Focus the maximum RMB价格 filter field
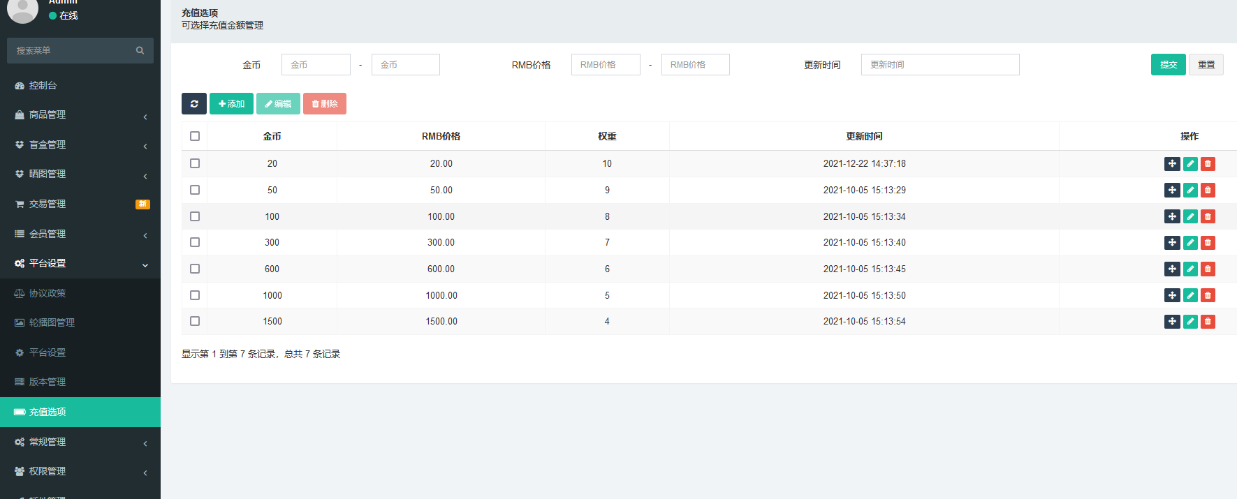 [x=696, y=64]
